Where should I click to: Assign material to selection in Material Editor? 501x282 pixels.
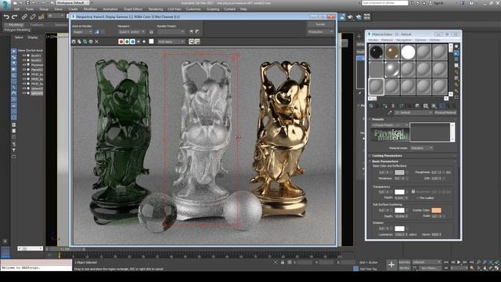(x=385, y=106)
